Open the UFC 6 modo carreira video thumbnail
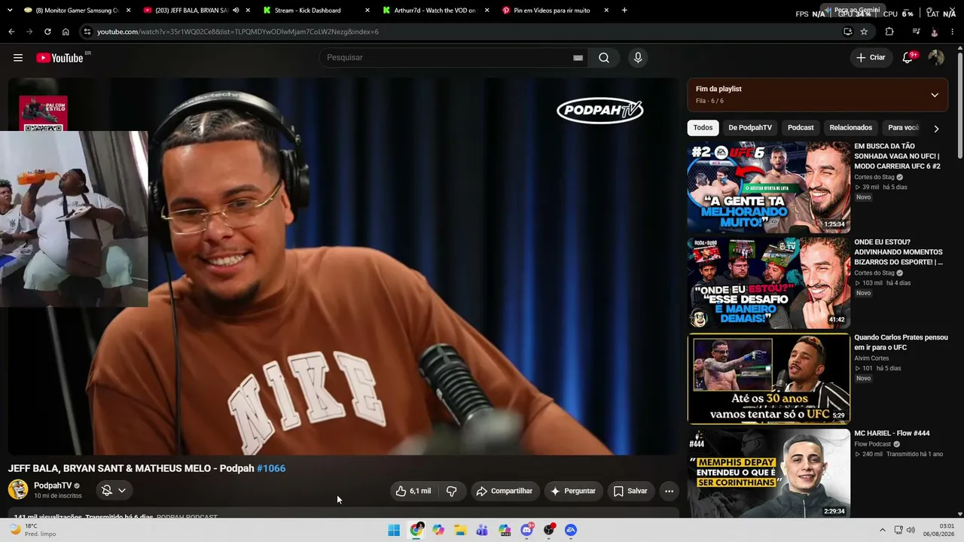This screenshot has height=542, width=964. (769, 187)
